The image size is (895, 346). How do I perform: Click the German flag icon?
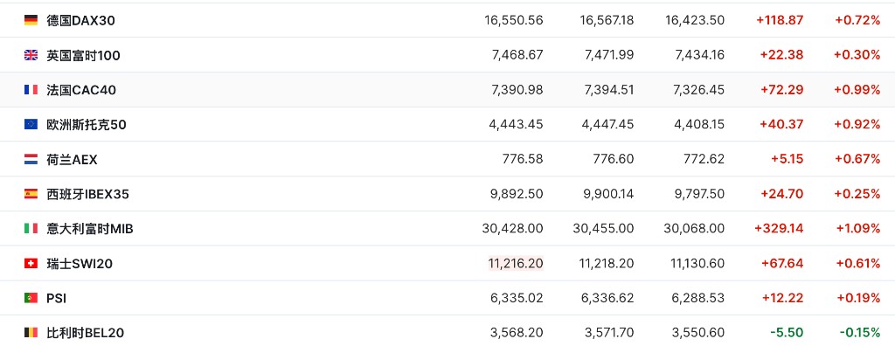(31, 21)
